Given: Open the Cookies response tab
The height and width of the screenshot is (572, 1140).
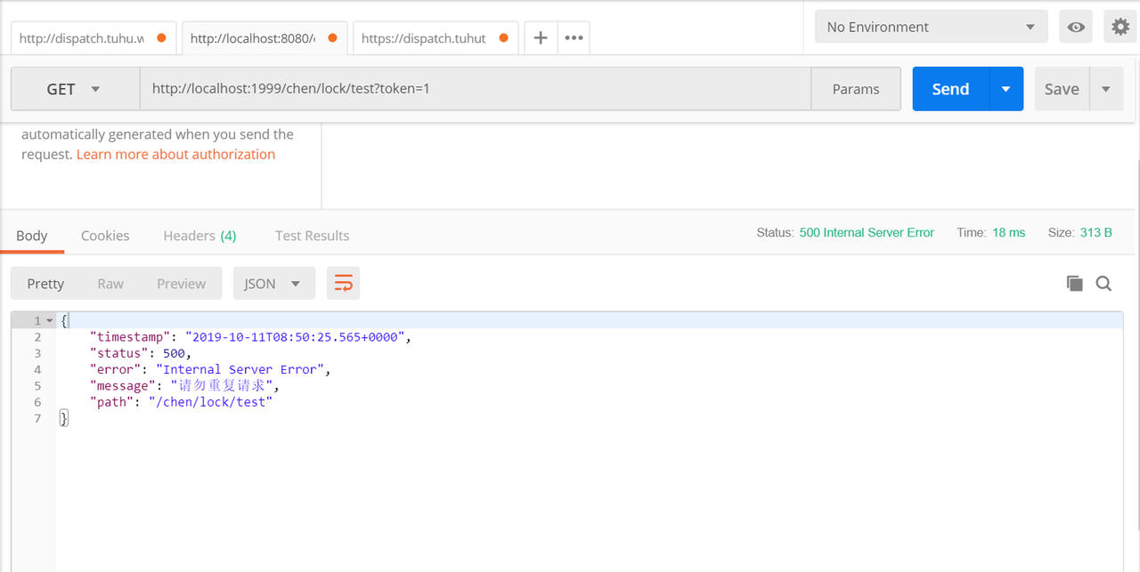Looking at the screenshot, I should [105, 235].
